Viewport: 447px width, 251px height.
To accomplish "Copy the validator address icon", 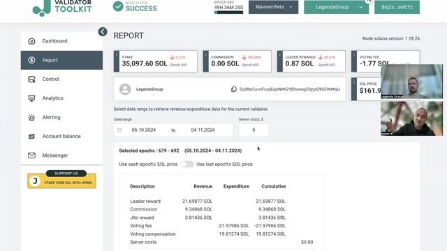I will (x=234, y=89).
